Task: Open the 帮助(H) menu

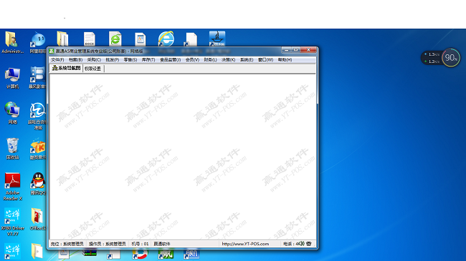Action: pos(285,59)
